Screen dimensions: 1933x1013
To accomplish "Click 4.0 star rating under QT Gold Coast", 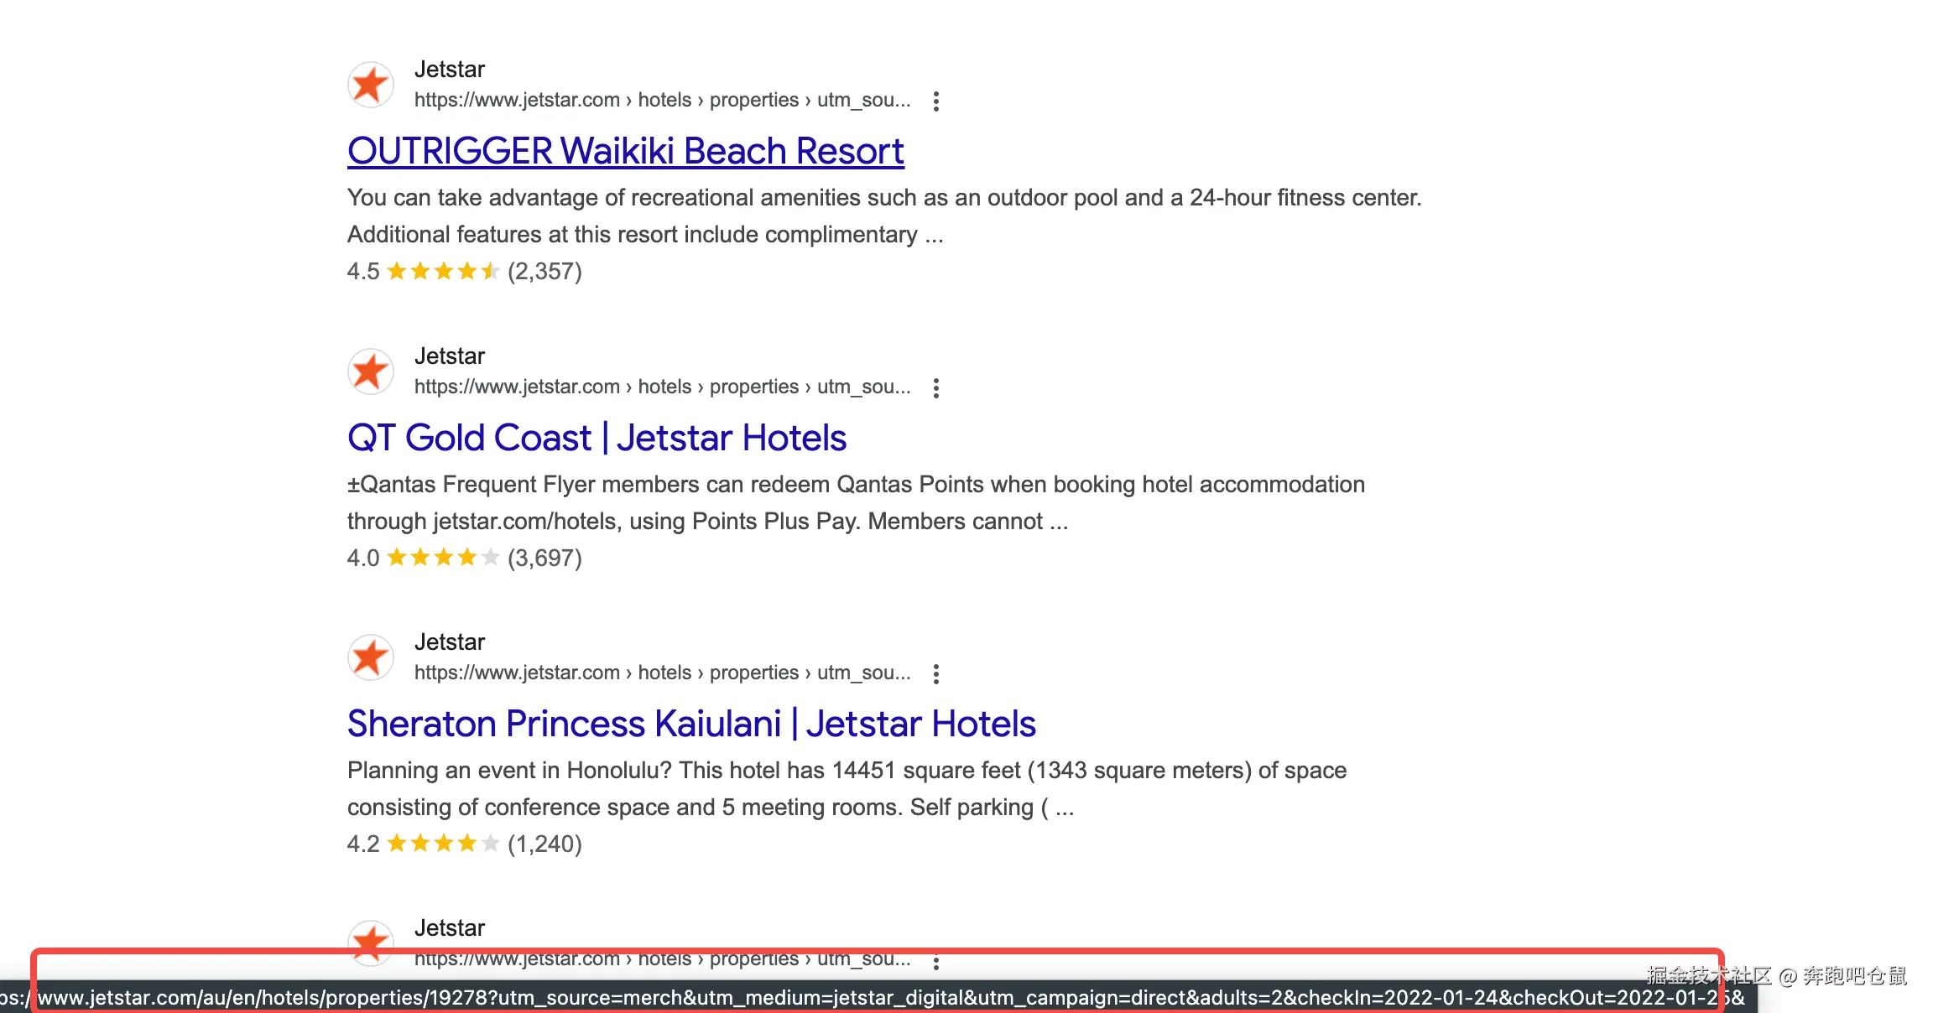I will [443, 558].
